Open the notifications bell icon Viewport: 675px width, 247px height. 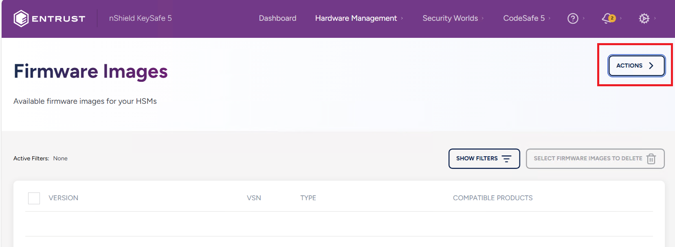608,18
